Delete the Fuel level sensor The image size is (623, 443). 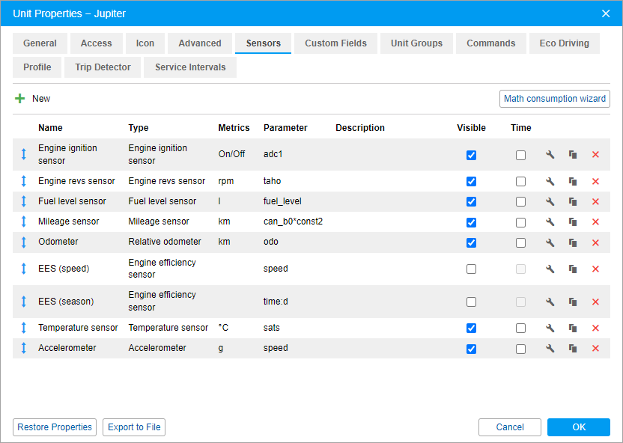click(x=595, y=201)
